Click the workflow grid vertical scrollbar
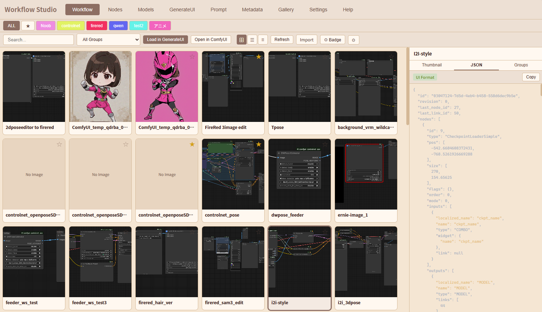Screen dimensions: 542x312 (408, 87)
